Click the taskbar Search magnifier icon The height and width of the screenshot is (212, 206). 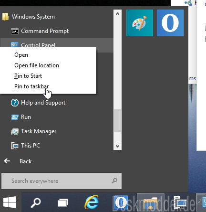(x=36, y=202)
